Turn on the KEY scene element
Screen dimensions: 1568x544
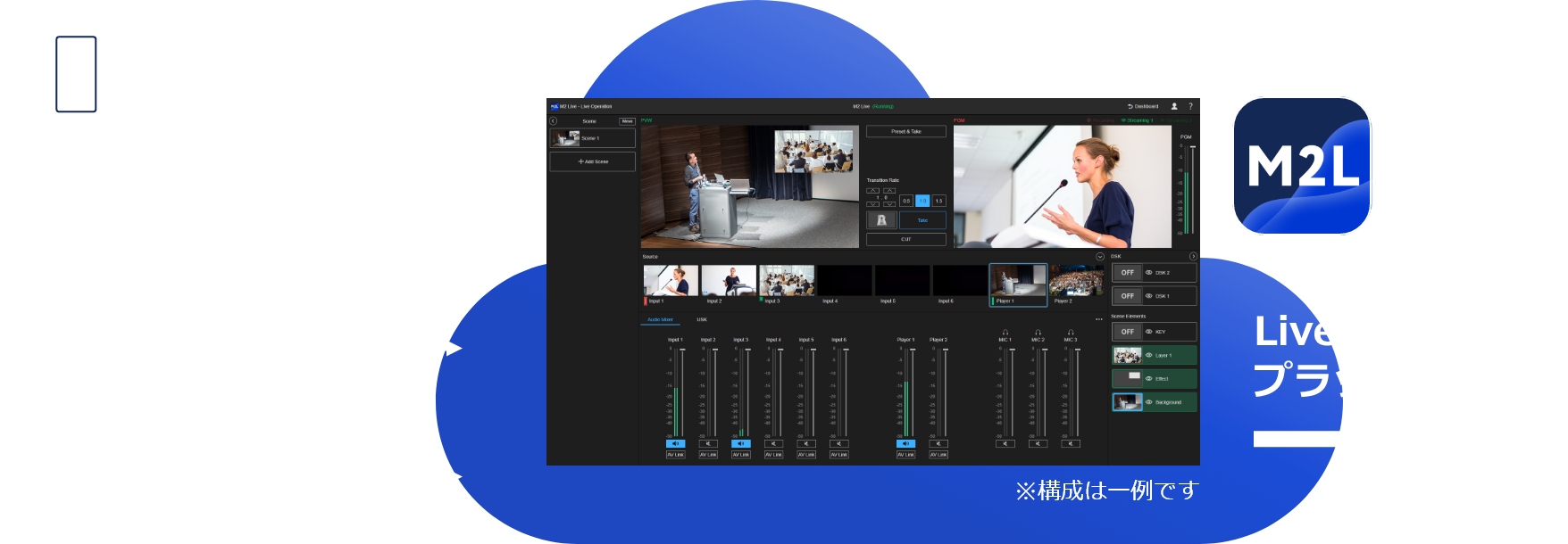coord(1128,332)
